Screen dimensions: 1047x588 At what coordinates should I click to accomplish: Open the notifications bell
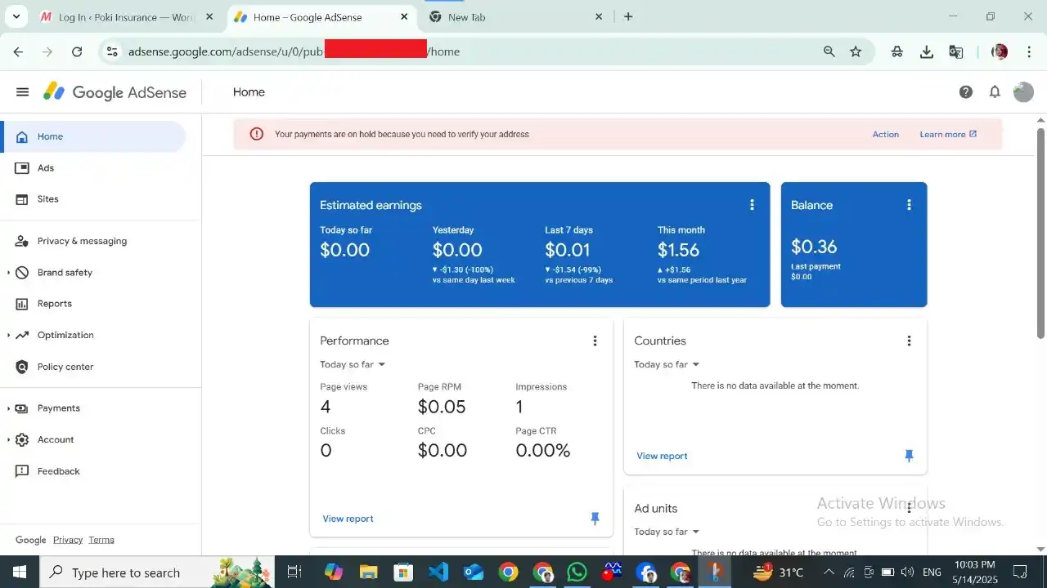click(x=995, y=92)
